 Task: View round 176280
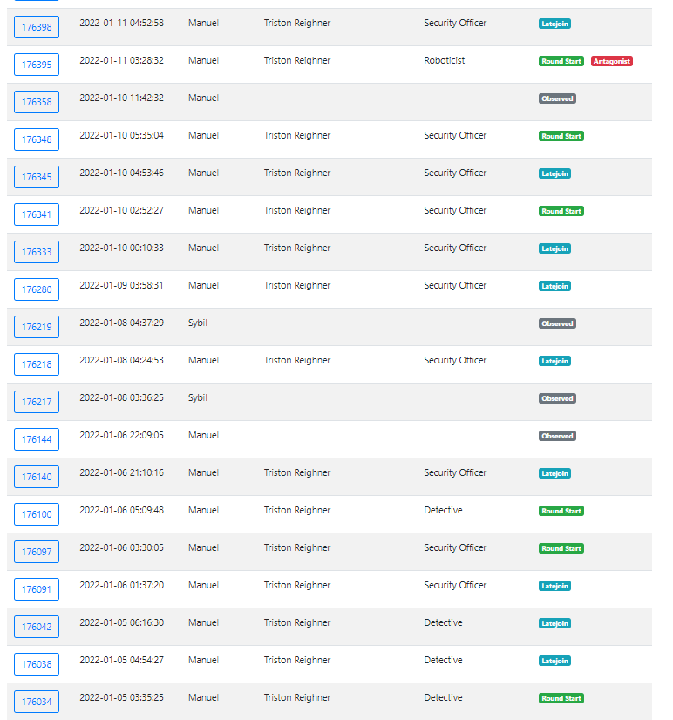[x=37, y=289]
